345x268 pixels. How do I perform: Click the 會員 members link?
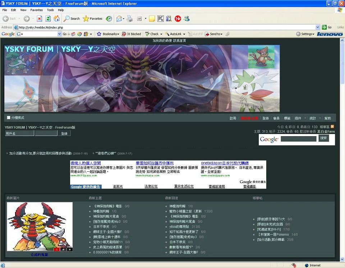click(276, 118)
